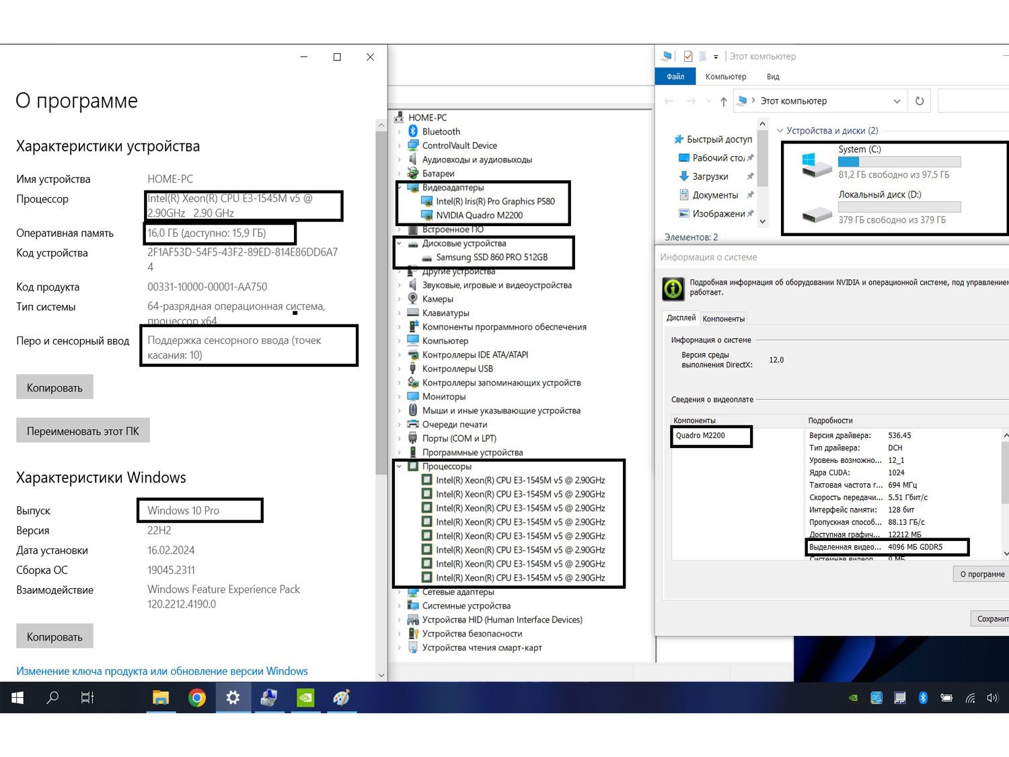Select the System (C:) drive icon
The width and height of the screenshot is (1009, 757).
click(x=817, y=164)
